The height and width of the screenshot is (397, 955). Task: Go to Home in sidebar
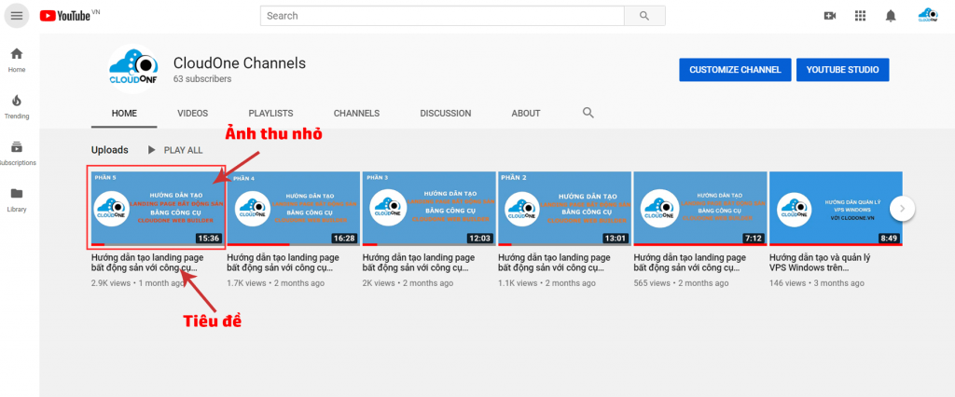point(17,60)
